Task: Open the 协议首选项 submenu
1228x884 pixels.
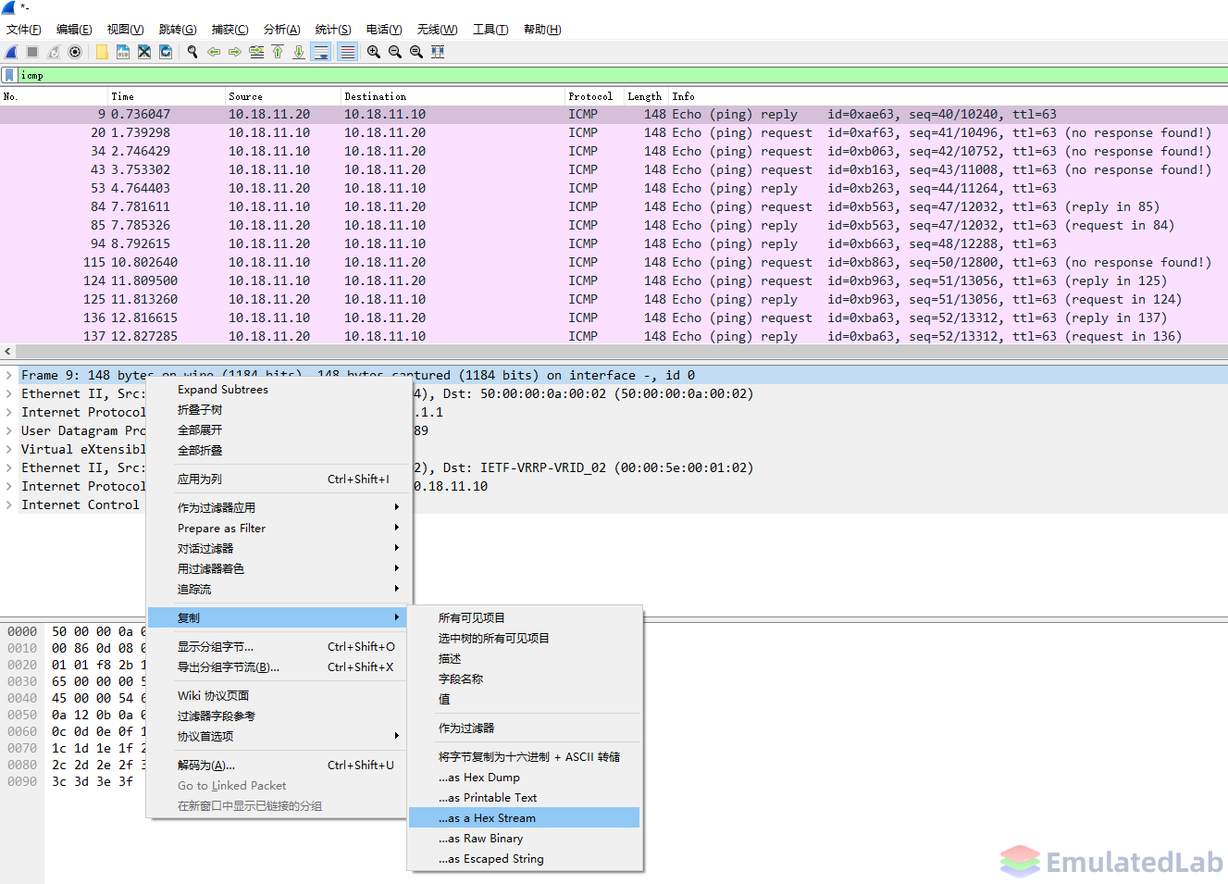Action: [x=279, y=736]
